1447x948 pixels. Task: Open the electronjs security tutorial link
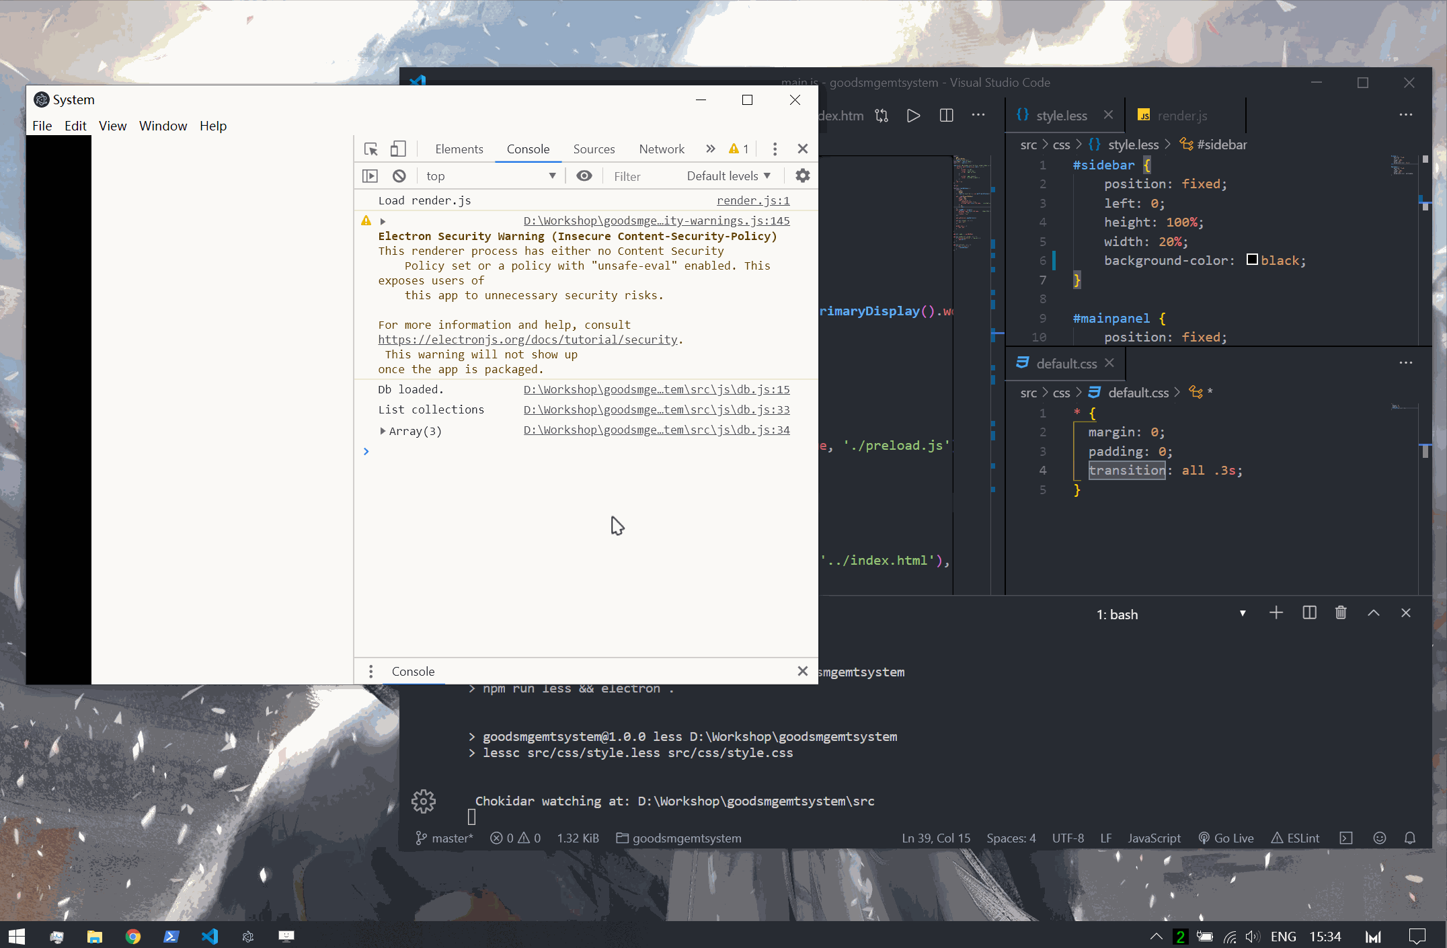(528, 340)
